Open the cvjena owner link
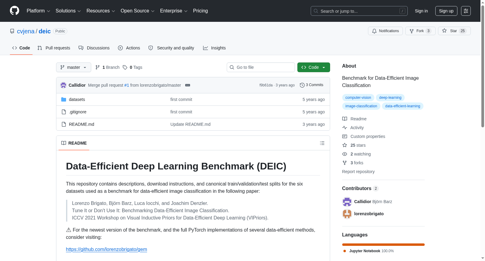This screenshot has width=485, height=261. pos(26,31)
